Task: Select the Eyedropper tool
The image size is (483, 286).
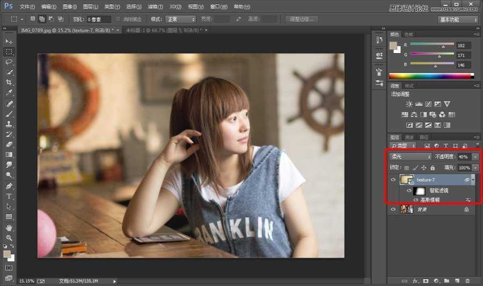Action: coord(9,92)
